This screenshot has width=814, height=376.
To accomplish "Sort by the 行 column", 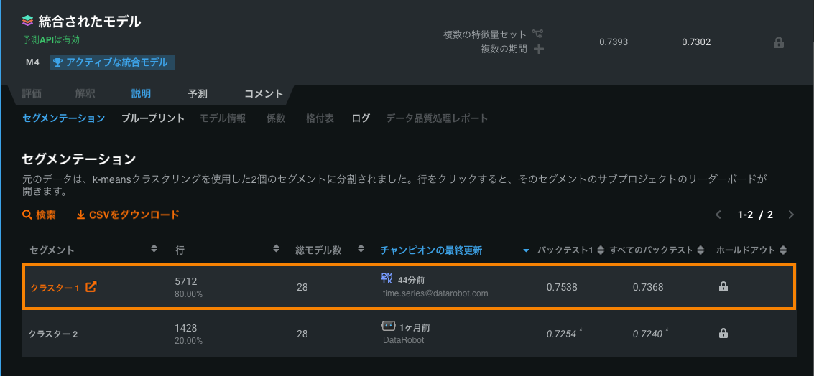I will pyautogui.click(x=276, y=250).
